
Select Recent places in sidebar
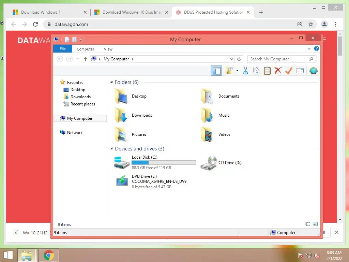pyautogui.click(x=83, y=104)
